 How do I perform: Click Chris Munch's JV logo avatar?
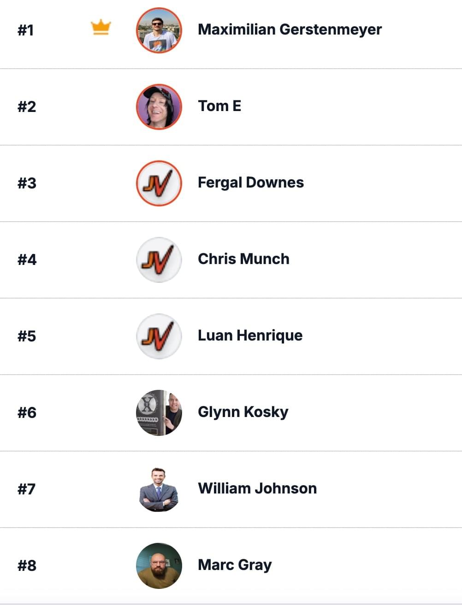(159, 260)
